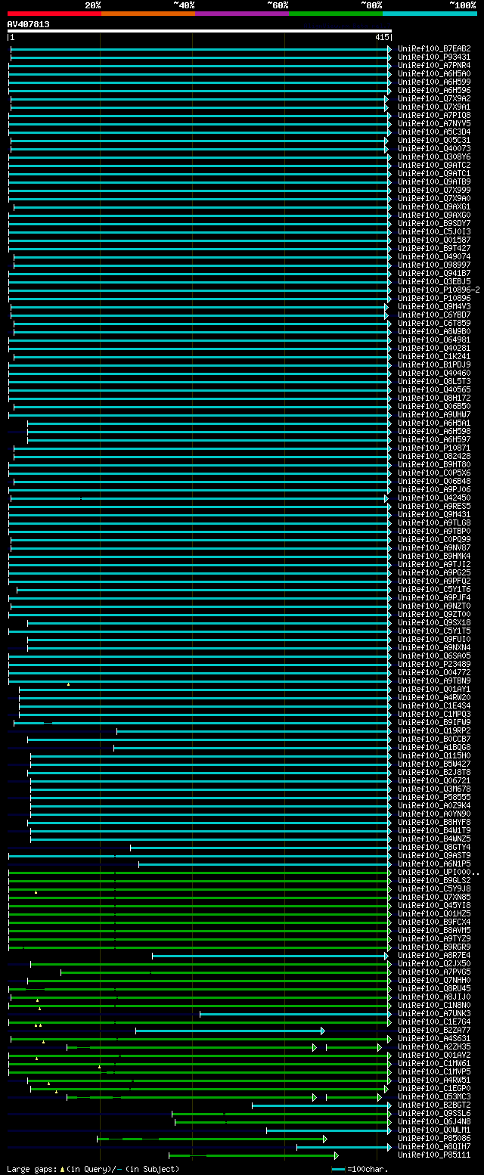Select label UniRef100_B9GLS2

[434, 880]
